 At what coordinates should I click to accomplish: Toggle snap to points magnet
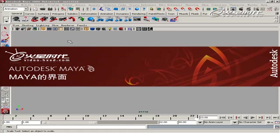[x=183, y=9]
